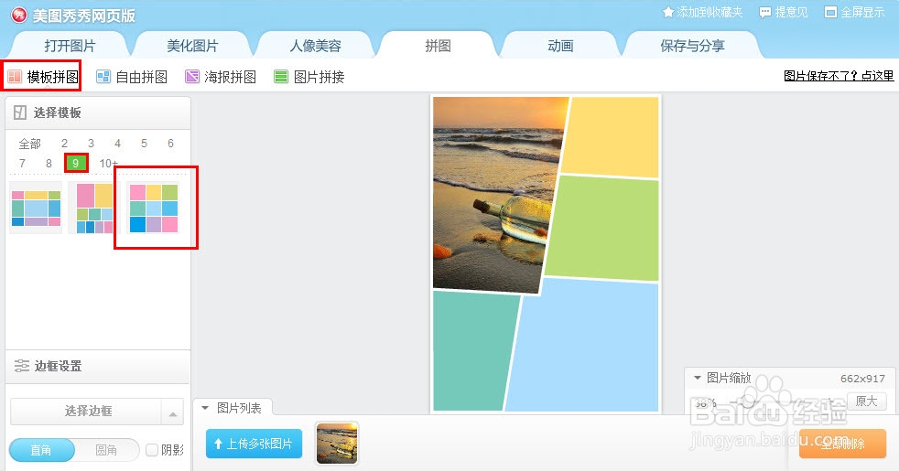Select the 图片拼接 image stitching icon

(281, 76)
